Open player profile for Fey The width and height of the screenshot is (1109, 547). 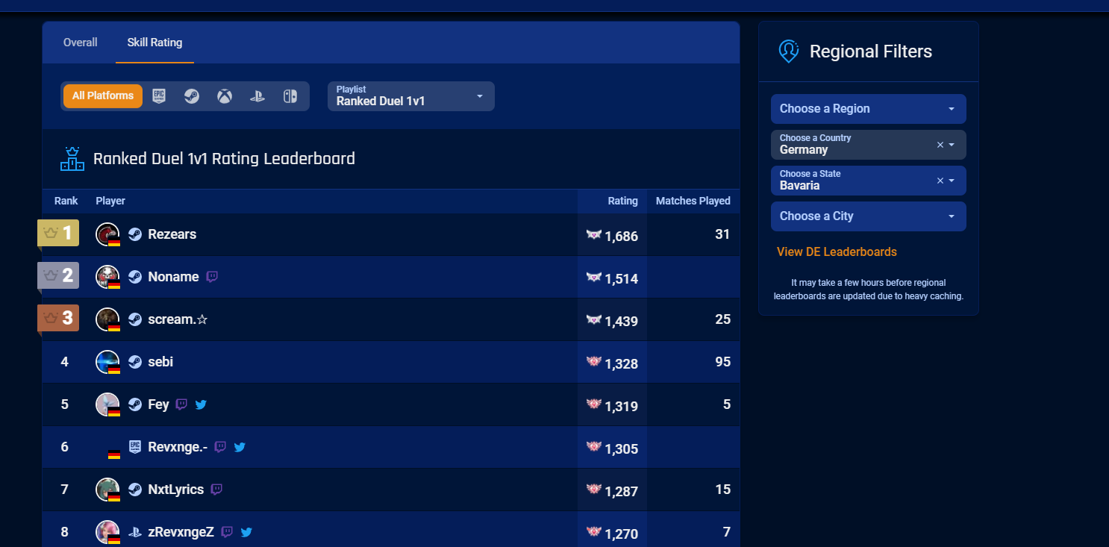pos(158,404)
